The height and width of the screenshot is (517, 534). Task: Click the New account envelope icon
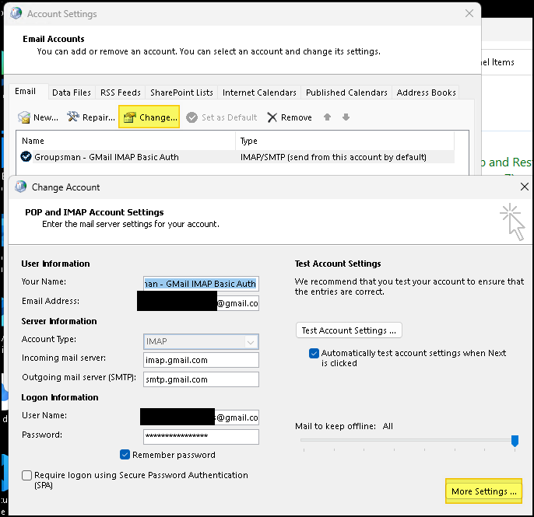24,117
